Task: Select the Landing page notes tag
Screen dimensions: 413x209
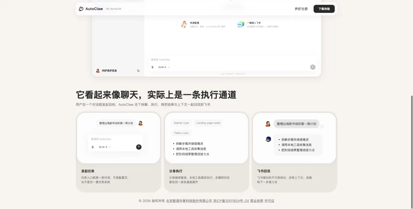Action: pos(208,123)
